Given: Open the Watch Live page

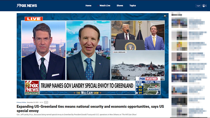Looking at the screenshot, I should [104, 6].
